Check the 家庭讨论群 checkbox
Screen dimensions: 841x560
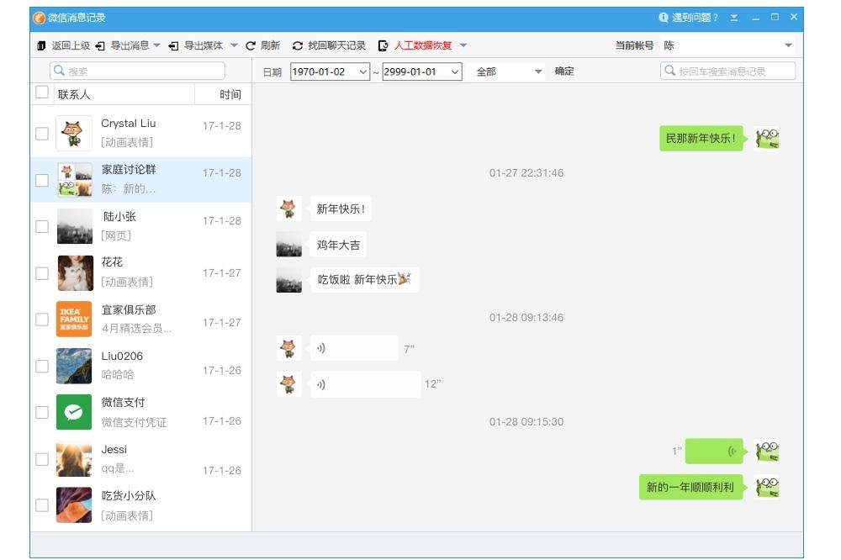[42, 180]
